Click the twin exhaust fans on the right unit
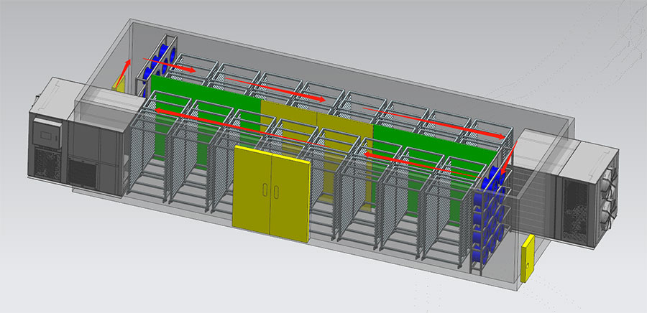 [x=609, y=197]
